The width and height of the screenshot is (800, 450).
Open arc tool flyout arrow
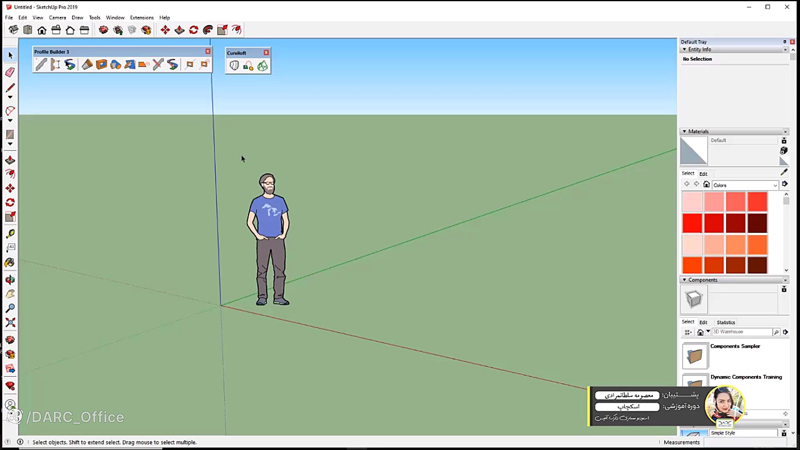coord(10,120)
